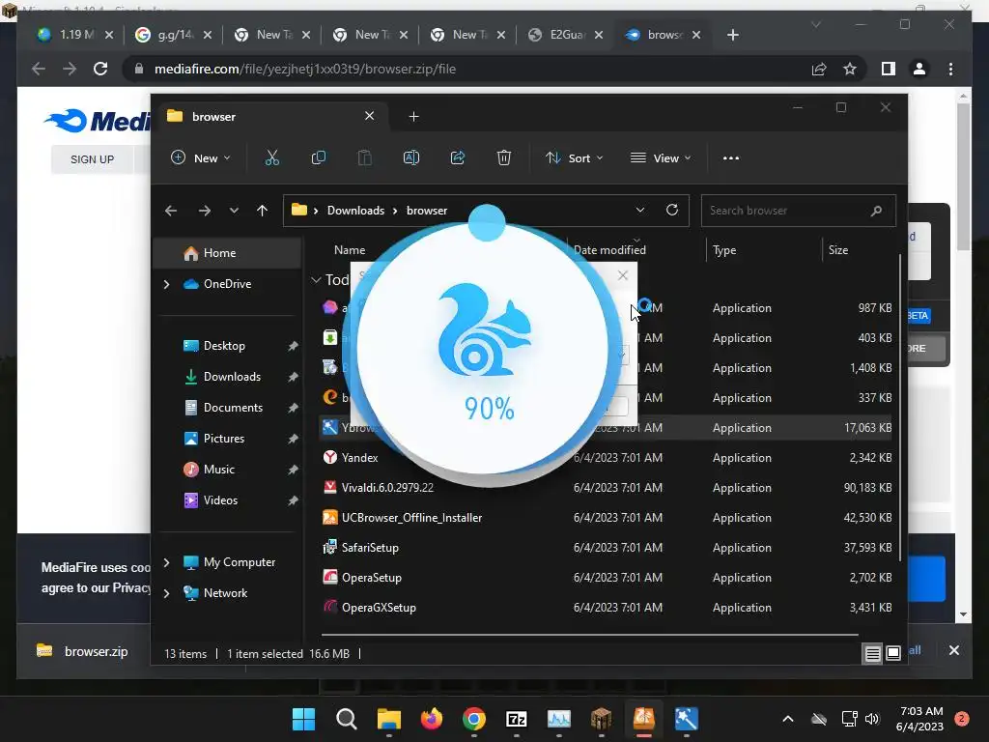Click the search magnifier in Explorer
Viewport: 989px width, 742px height.
pyautogui.click(x=876, y=211)
